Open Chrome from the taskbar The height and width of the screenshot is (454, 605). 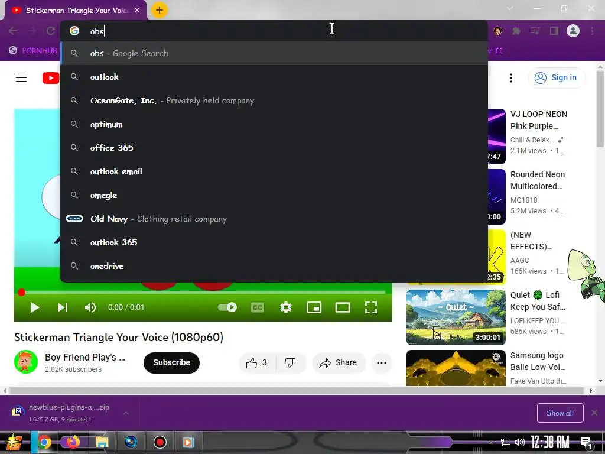(x=44, y=442)
